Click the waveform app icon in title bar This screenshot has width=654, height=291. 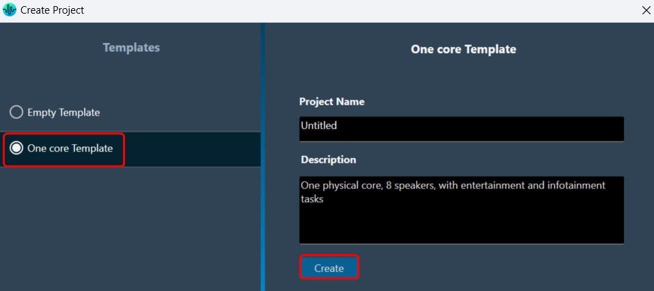click(9, 10)
